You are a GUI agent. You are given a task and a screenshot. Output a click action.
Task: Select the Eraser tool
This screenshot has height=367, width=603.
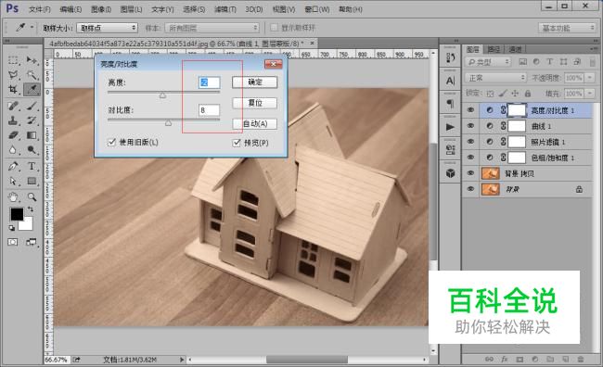point(13,135)
